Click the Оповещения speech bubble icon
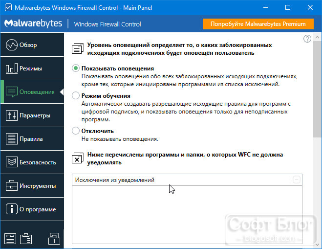The width and height of the screenshot is (322, 249). click(12, 91)
